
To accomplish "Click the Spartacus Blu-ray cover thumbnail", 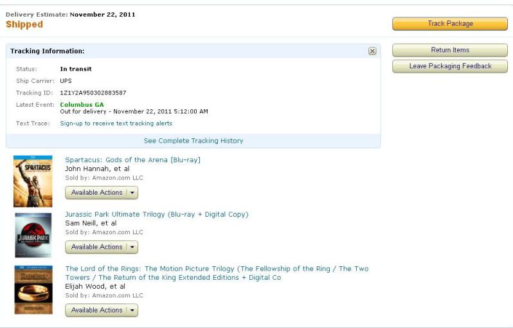I will pyautogui.click(x=33, y=181).
